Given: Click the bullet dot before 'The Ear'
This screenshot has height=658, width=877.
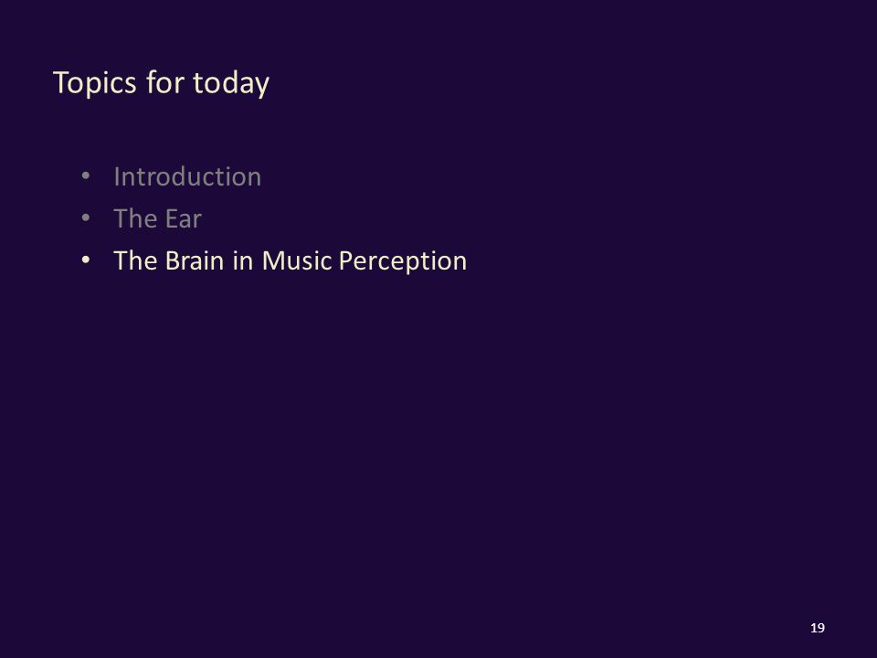Looking at the screenshot, I should (86, 218).
